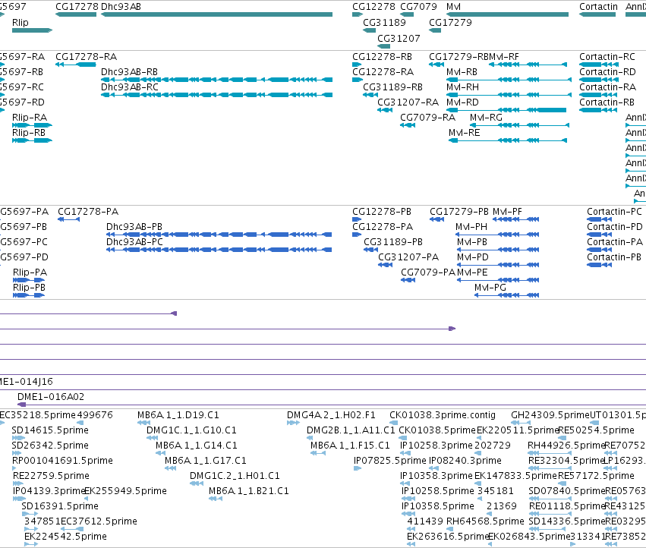Image resolution: width=646 pixels, height=548 pixels.
Task: Select the CG31207-RA transcript label
Action: click(x=408, y=102)
